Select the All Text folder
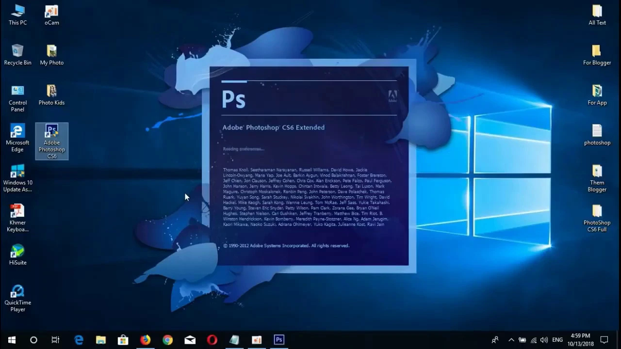 (x=597, y=15)
